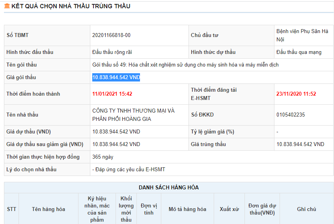
Task: Click the 'Chủ đầu tư' label
Action: pos(205,35)
